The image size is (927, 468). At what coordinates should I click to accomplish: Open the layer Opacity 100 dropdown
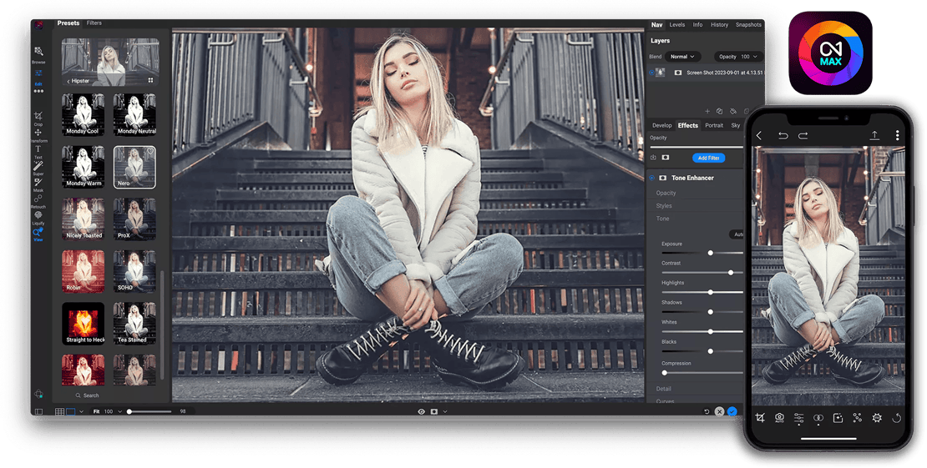[x=739, y=57]
